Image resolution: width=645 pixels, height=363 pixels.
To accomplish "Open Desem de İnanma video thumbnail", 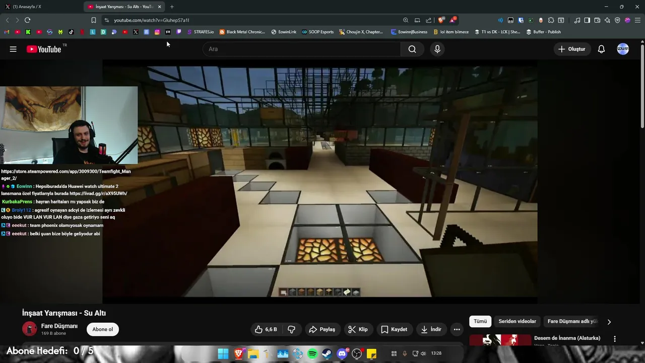I will pos(500,340).
